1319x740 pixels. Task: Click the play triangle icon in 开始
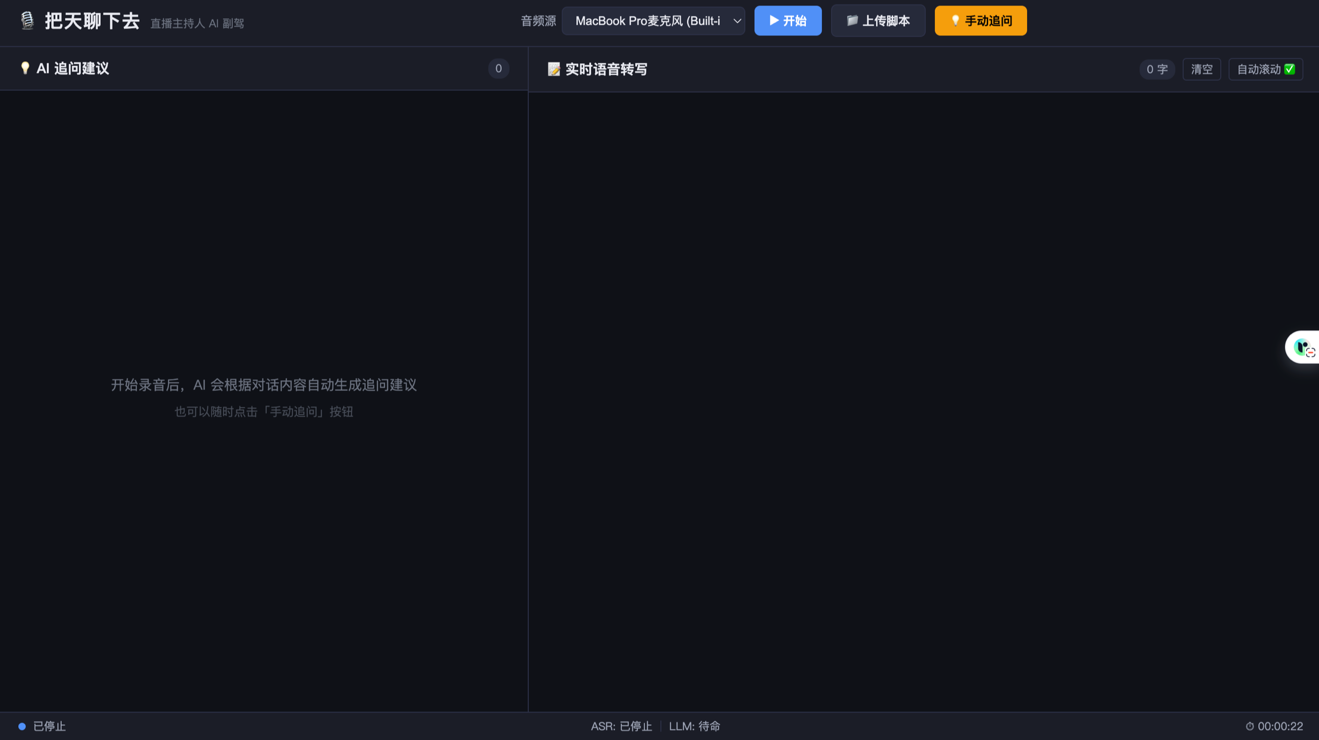click(774, 20)
